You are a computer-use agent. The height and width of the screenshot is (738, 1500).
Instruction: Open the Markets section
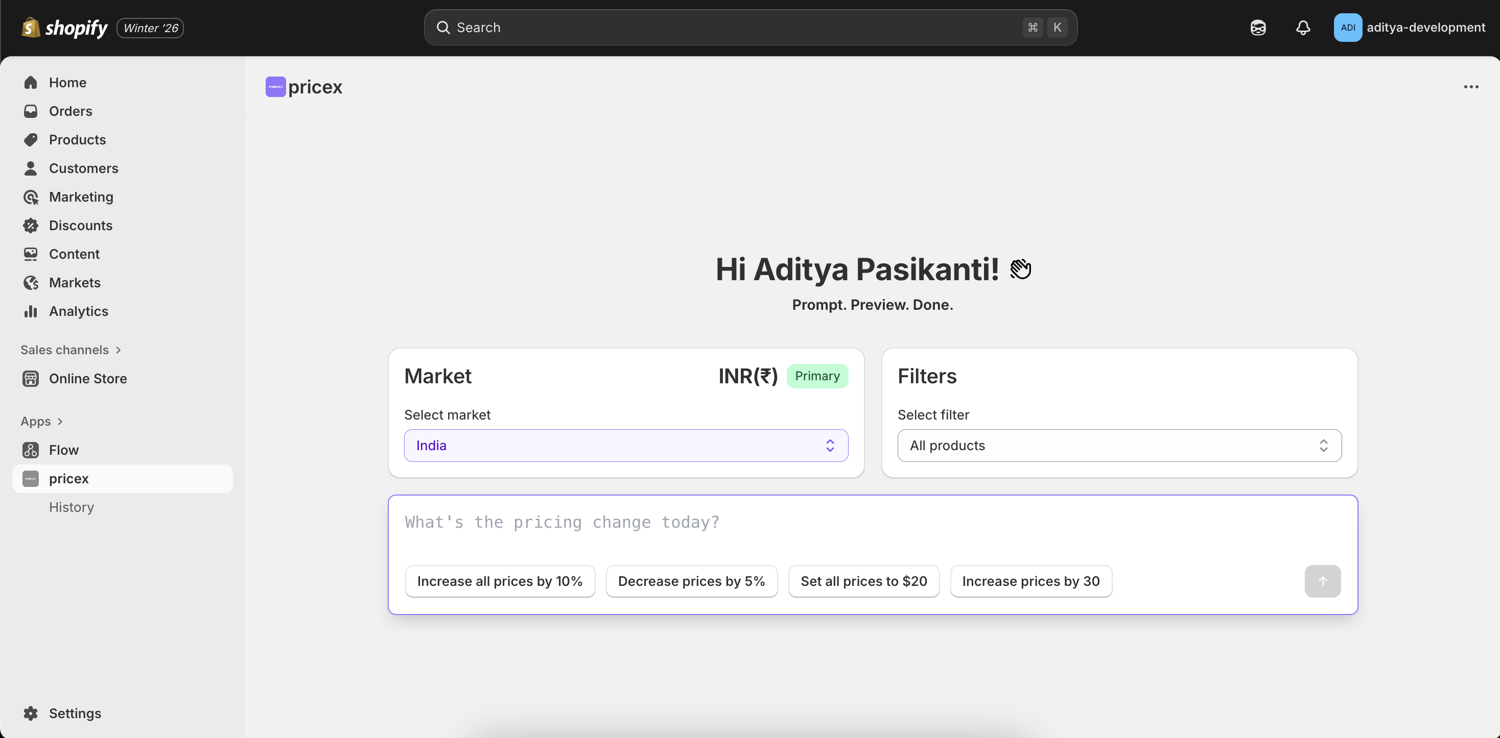[75, 283]
